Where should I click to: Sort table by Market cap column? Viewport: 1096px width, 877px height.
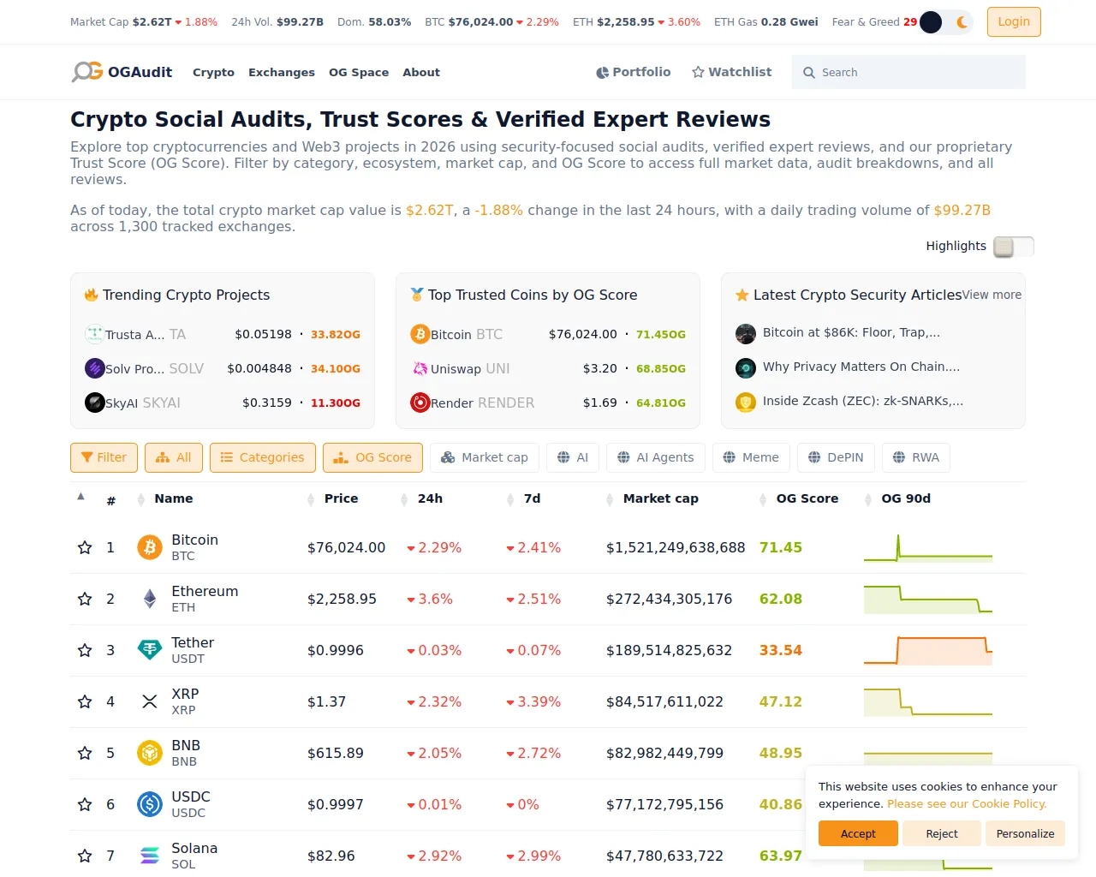click(660, 498)
